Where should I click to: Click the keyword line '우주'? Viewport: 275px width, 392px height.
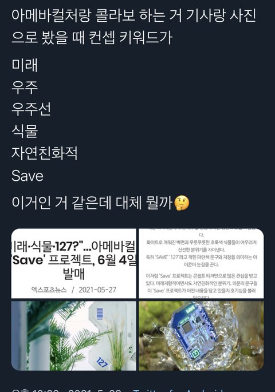(x=25, y=87)
